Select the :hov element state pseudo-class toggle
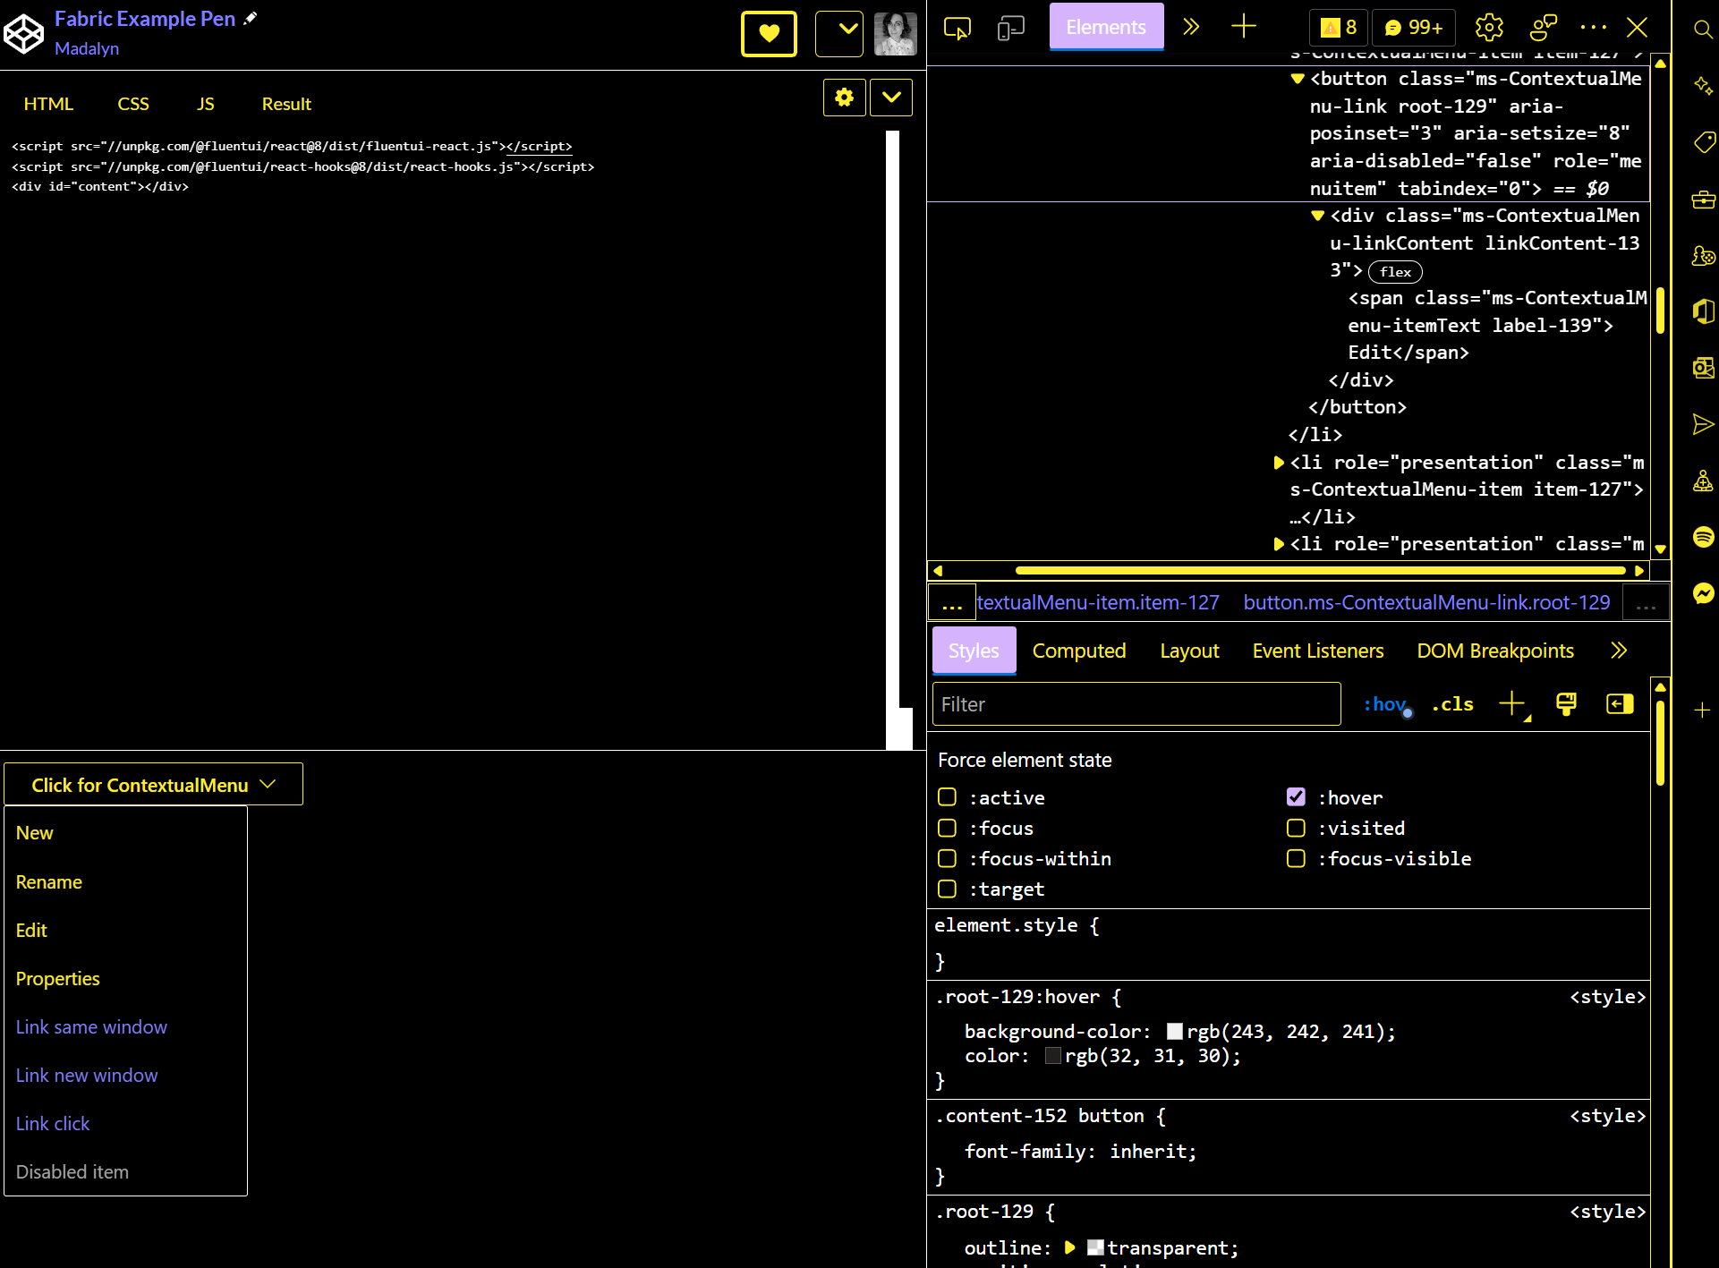 click(x=1383, y=704)
